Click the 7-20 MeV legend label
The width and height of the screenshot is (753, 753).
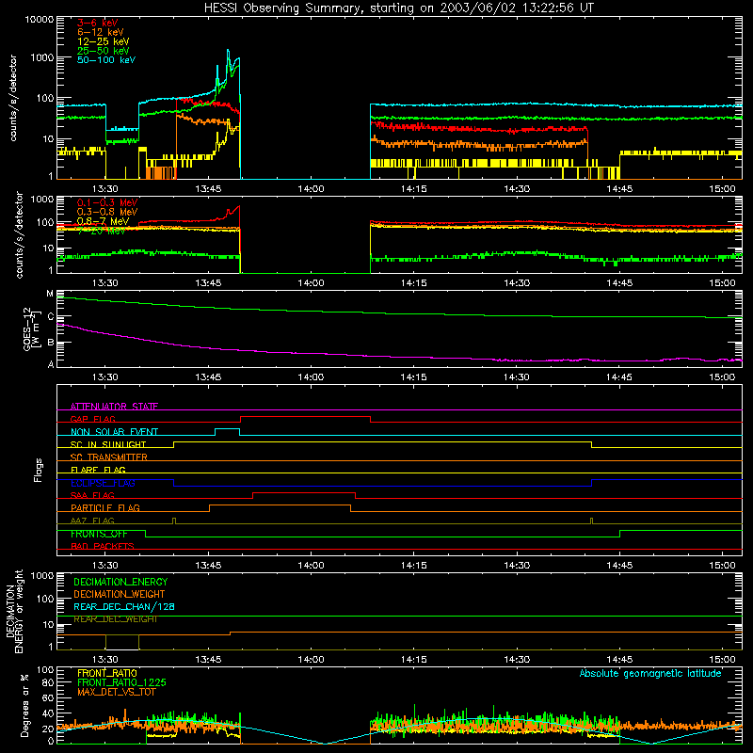coord(101,231)
